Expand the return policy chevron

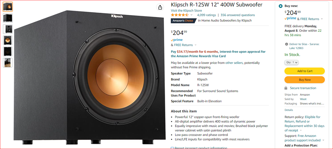point(301,131)
